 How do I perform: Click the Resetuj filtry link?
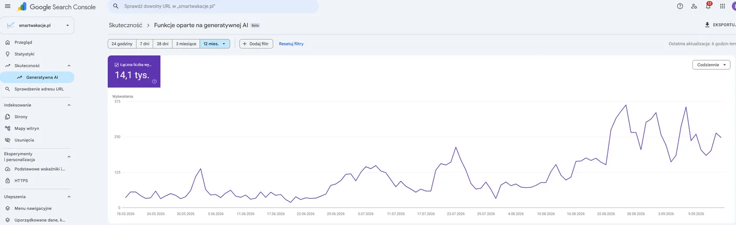click(291, 44)
